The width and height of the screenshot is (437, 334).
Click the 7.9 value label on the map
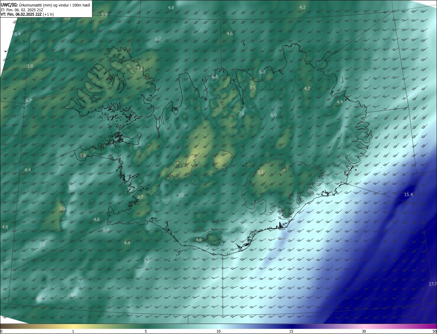pyautogui.click(x=146, y=261)
